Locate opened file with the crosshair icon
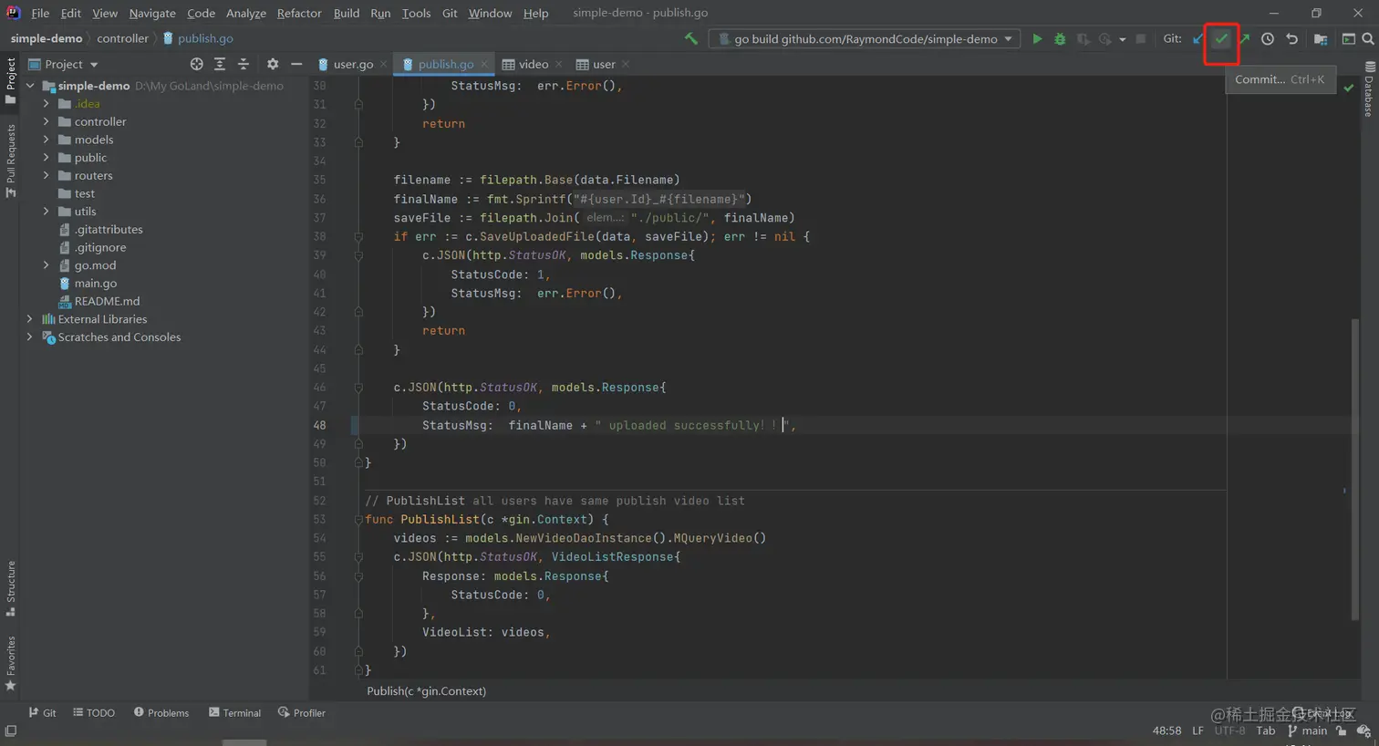This screenshot has height=746, width=1379. 196,64
